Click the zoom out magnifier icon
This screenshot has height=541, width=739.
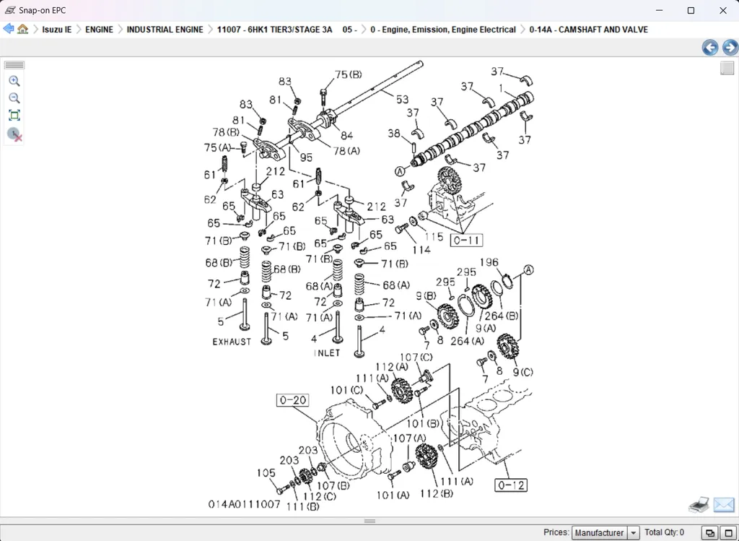[14, 98]
